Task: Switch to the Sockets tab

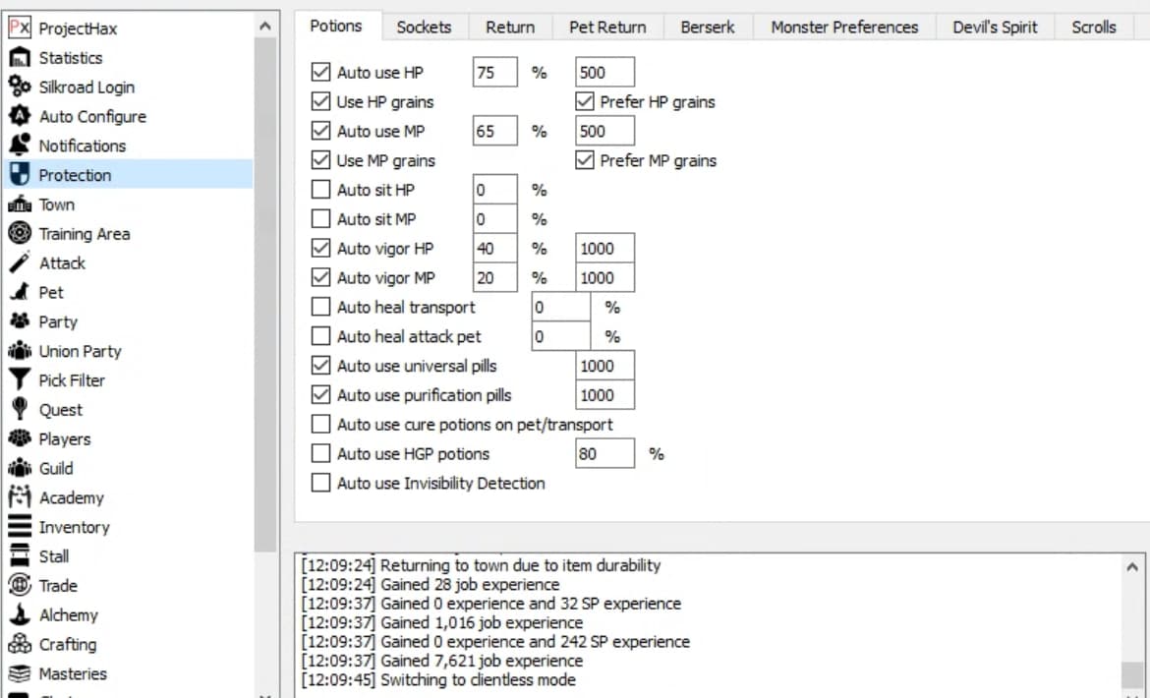Action: coord(423,28)
